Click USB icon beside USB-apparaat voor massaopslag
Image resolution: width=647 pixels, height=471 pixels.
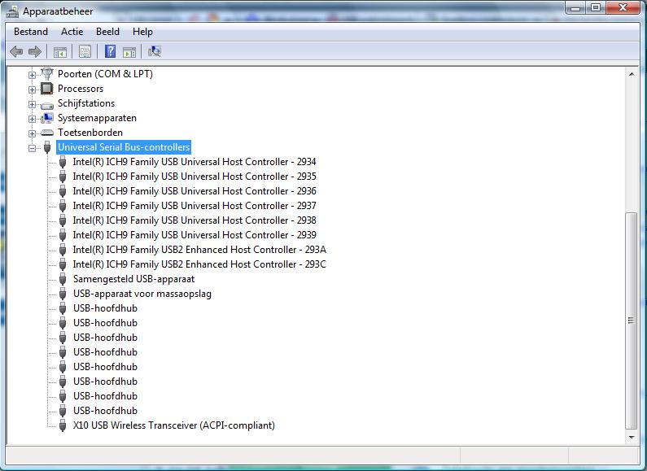tap(63, 294)
